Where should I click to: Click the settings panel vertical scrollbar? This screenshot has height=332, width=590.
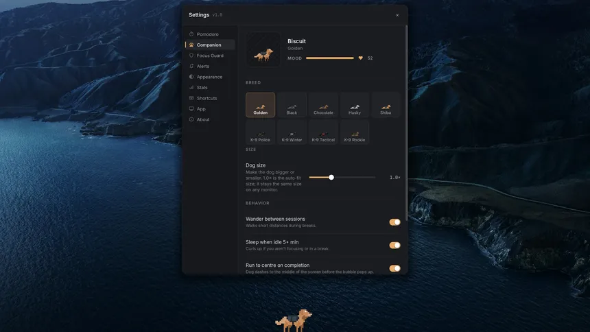click(x=406, y=124)
